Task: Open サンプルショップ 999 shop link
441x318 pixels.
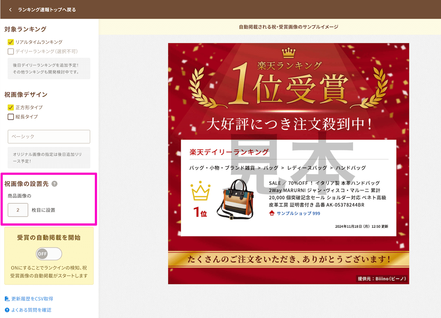Action: point(298,213)
